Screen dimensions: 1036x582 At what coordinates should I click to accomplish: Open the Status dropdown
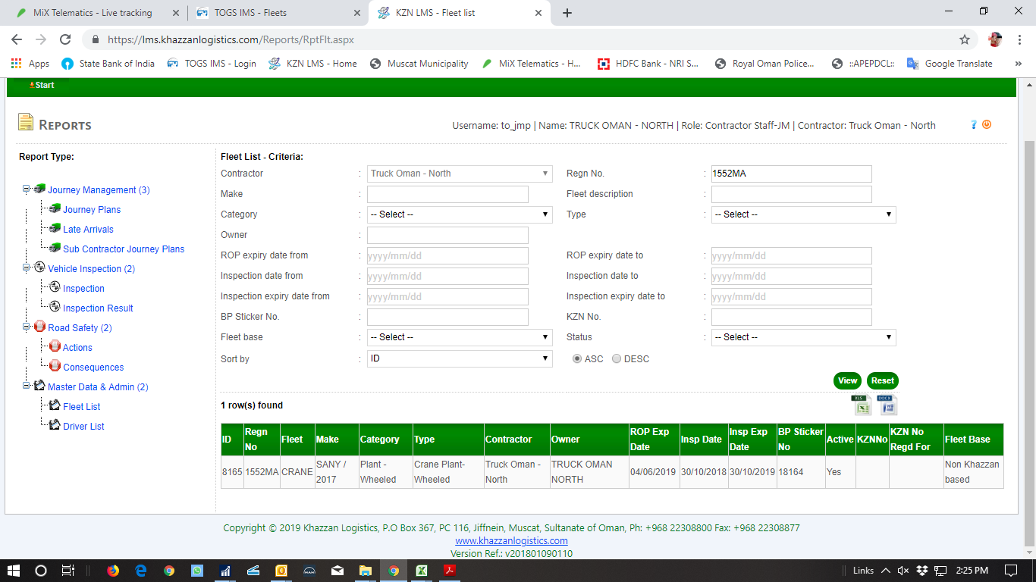(803, 337)
